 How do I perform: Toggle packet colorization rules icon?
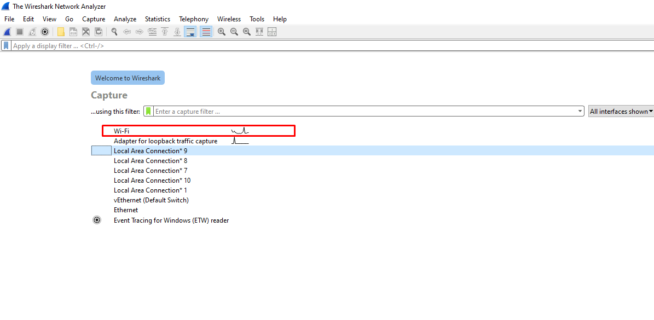coord(206,32)
